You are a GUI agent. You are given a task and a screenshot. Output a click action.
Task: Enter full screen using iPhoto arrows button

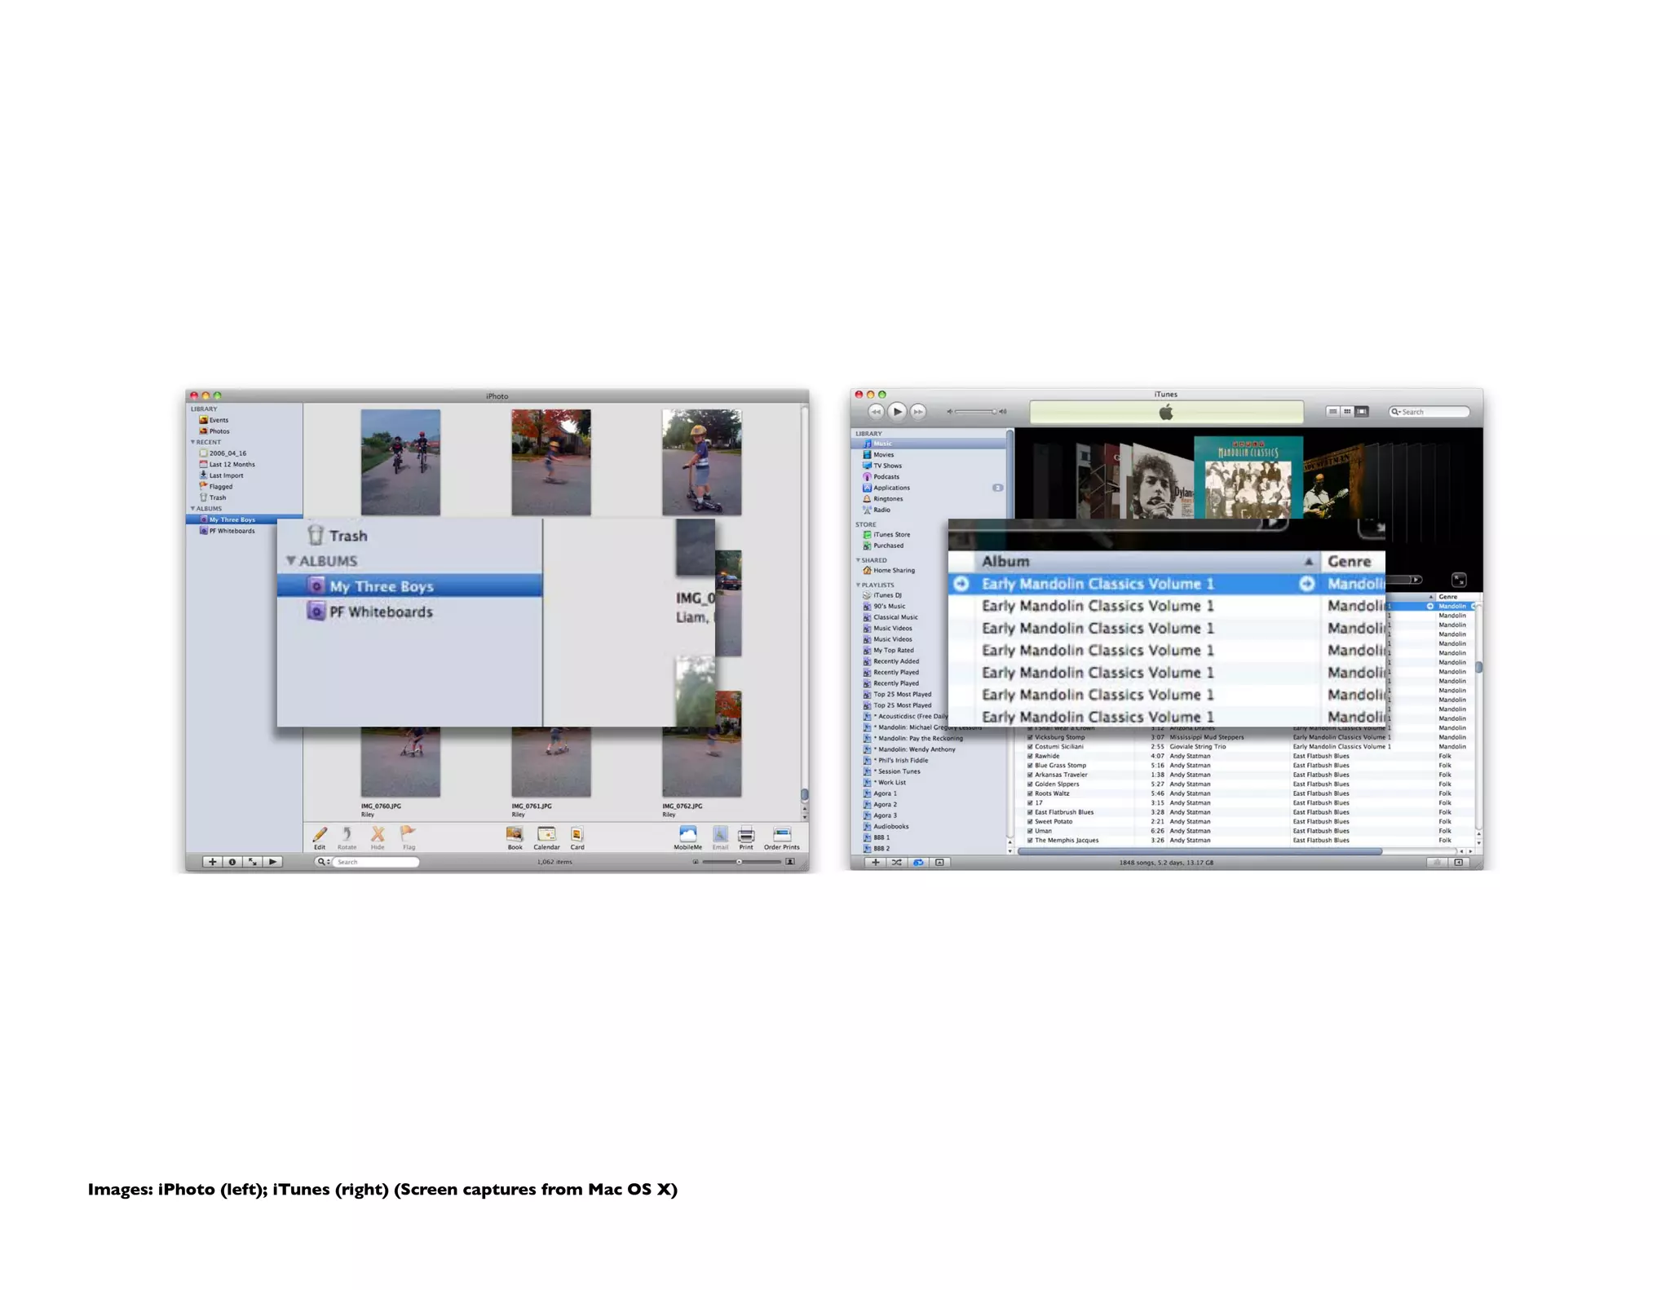[253, 861]
